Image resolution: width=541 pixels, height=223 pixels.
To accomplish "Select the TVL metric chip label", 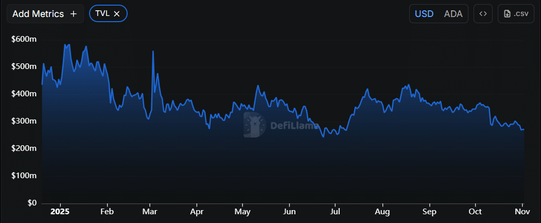I will (102, 14).
